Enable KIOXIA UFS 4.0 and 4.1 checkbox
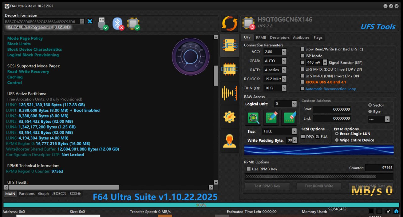This screenshot has width=403, height=217. [x=303, y=82]
